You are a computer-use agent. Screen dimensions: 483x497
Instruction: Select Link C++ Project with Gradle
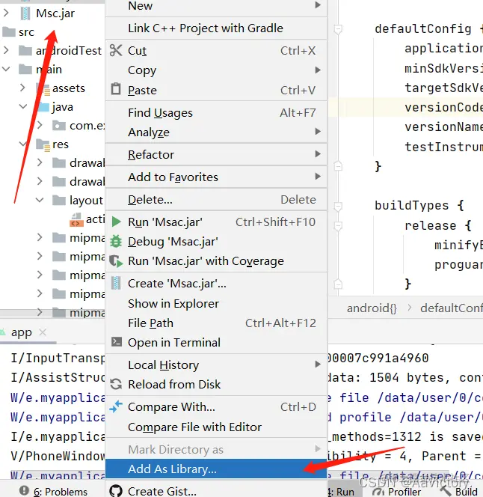pos(215,28)
